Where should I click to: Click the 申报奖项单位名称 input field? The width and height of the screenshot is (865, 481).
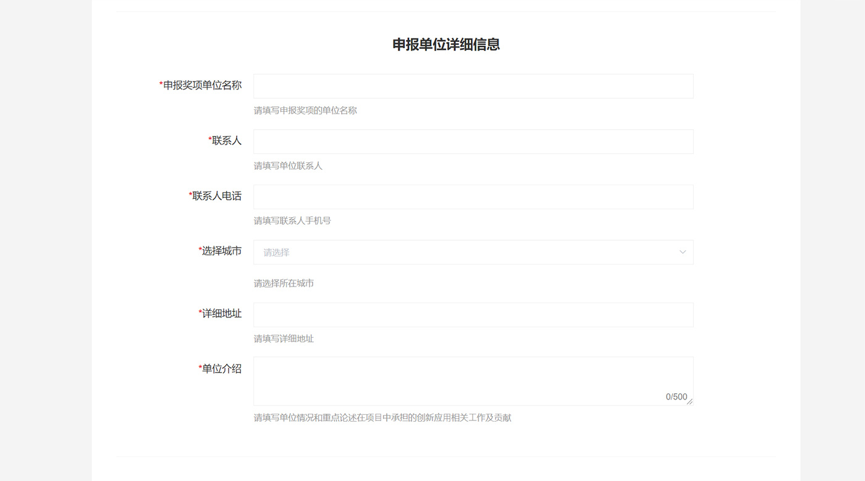tap(473, 86)
